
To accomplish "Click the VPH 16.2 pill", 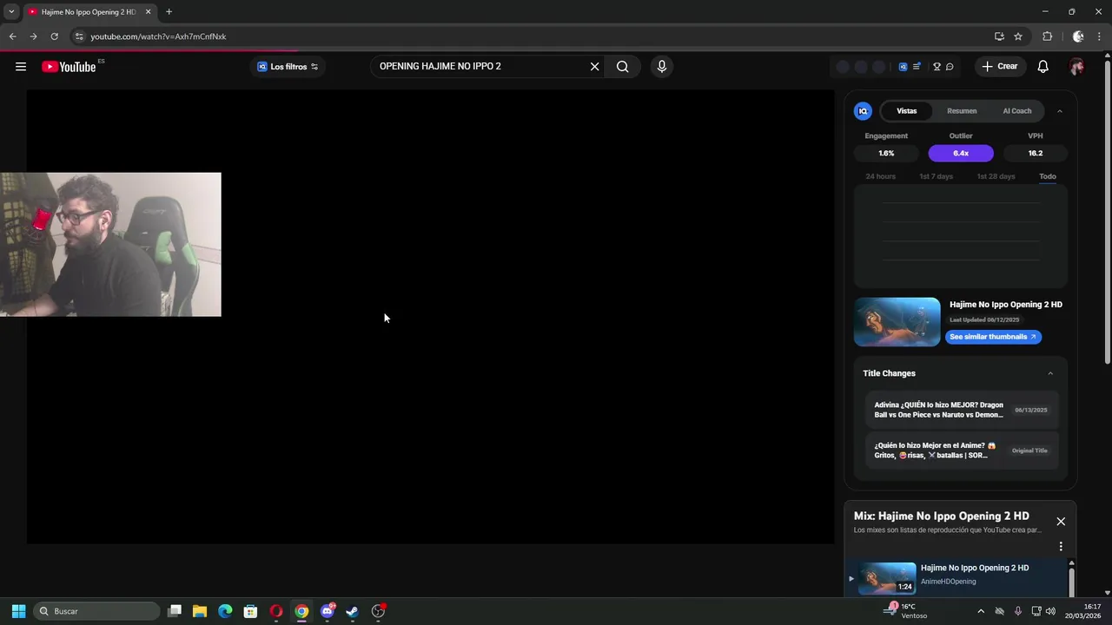I will 1036,153.
